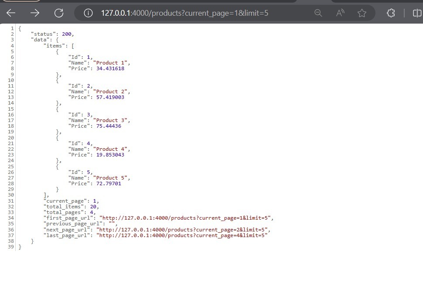The image size is (423, 282).
Task: Toggle the split screen icon
Action: click(417, 13)
